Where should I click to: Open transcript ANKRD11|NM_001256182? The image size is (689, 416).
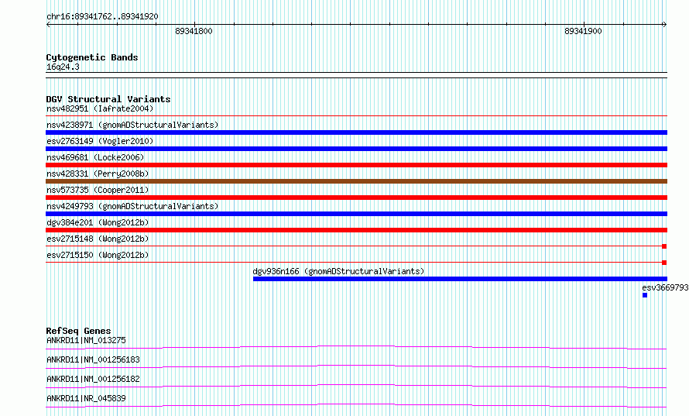pos(93,379)
